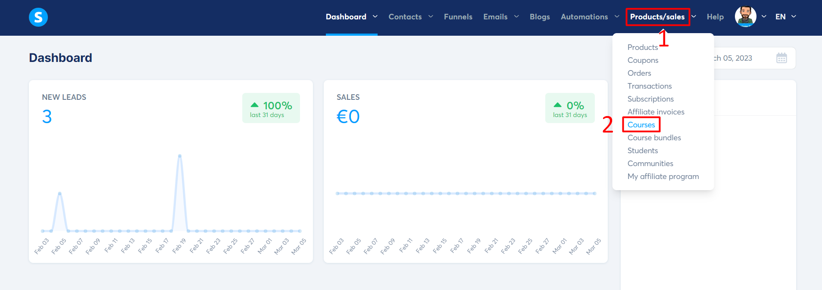
Task: Click the user profile avatar
Action: [x=745, y=17]
